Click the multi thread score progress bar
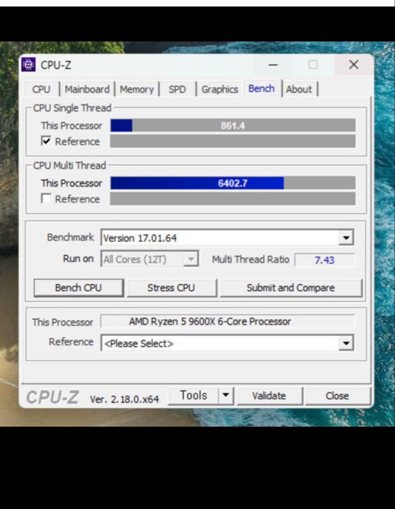 pyautogui.click(x=233, y=183)
